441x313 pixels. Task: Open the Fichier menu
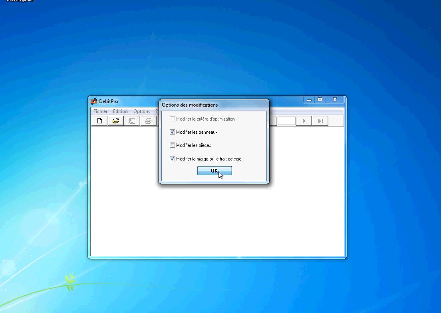pos(100,111)
